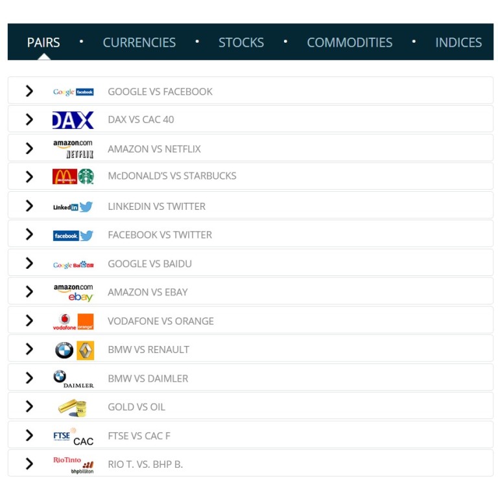The image size is (498, 482).
Task: Open the INDICES tab
Action: [458, 43]
